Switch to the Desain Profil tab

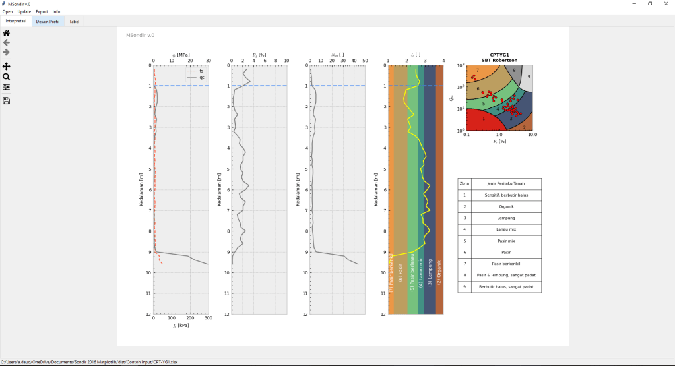(x=48, y=22)
